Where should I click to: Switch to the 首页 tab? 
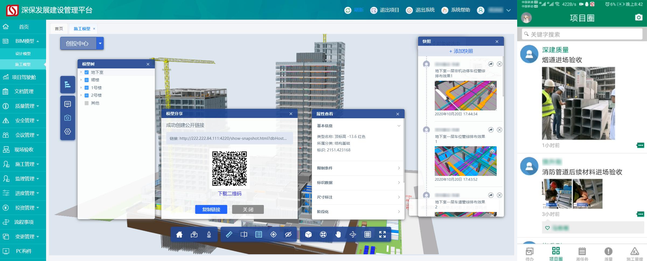59,29
